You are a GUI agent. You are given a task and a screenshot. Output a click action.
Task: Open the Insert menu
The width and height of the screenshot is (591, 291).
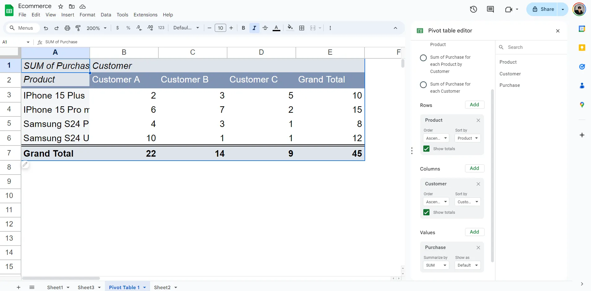point(68,15)
